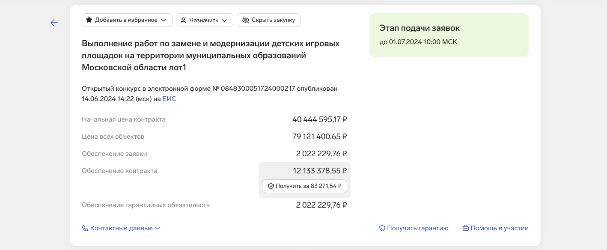Screen dimensions: 607x250
Task: Click the initial contract price 40 444 595,17 ₽
Action: coord(319,119)
